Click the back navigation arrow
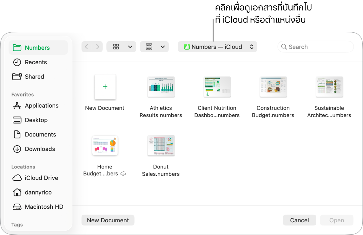 point(86,47)
